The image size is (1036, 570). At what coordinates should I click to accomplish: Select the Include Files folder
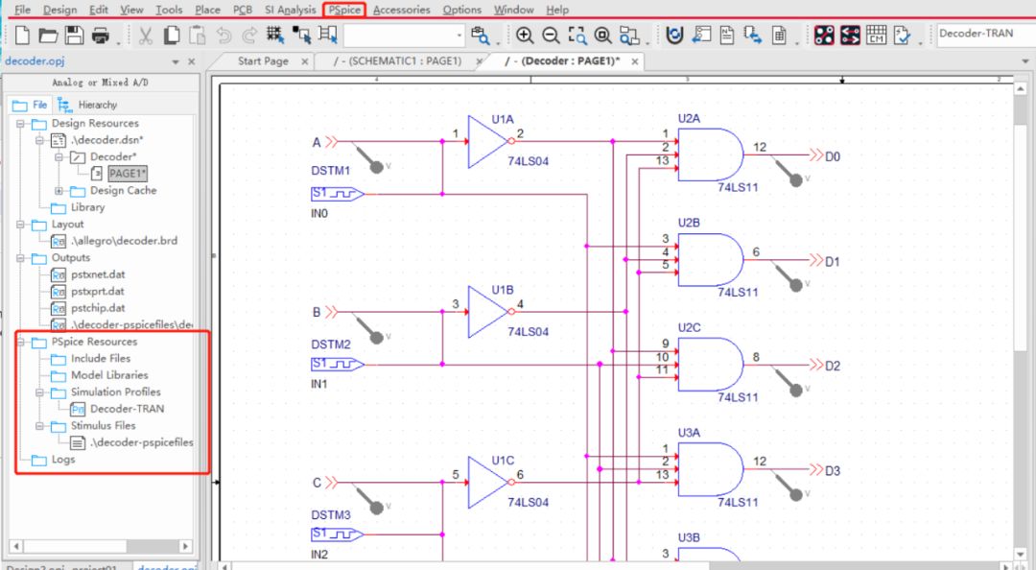[101, 359]
